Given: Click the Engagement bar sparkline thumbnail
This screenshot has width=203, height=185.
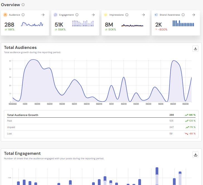Looking at the screenshot, I should (x=83, y=23).
